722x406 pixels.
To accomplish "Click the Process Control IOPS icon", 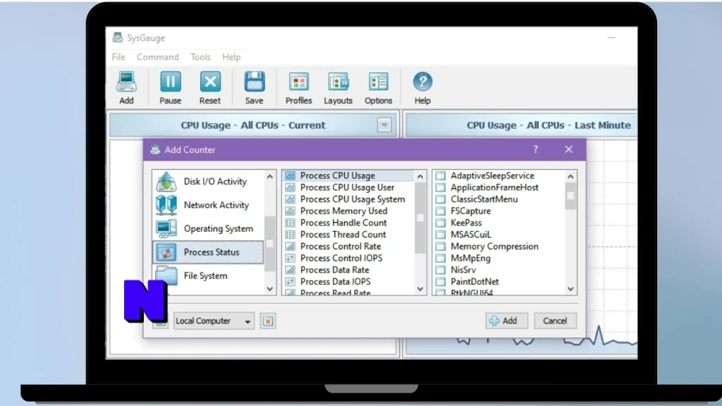I will (290, 258).
